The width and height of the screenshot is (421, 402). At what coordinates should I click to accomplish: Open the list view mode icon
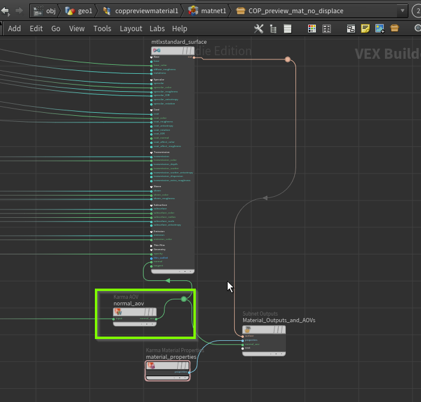(x=288, y=28)
